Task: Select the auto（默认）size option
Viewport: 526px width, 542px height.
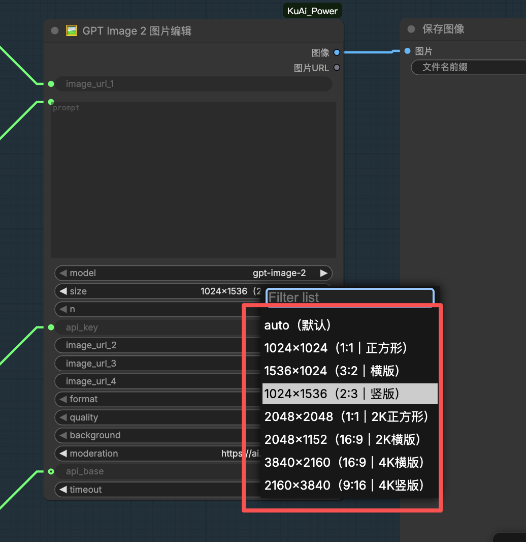Action: [350, 325]
